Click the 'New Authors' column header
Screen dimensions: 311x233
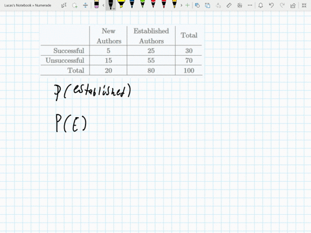pyautogui.click(x=109, y=36)
